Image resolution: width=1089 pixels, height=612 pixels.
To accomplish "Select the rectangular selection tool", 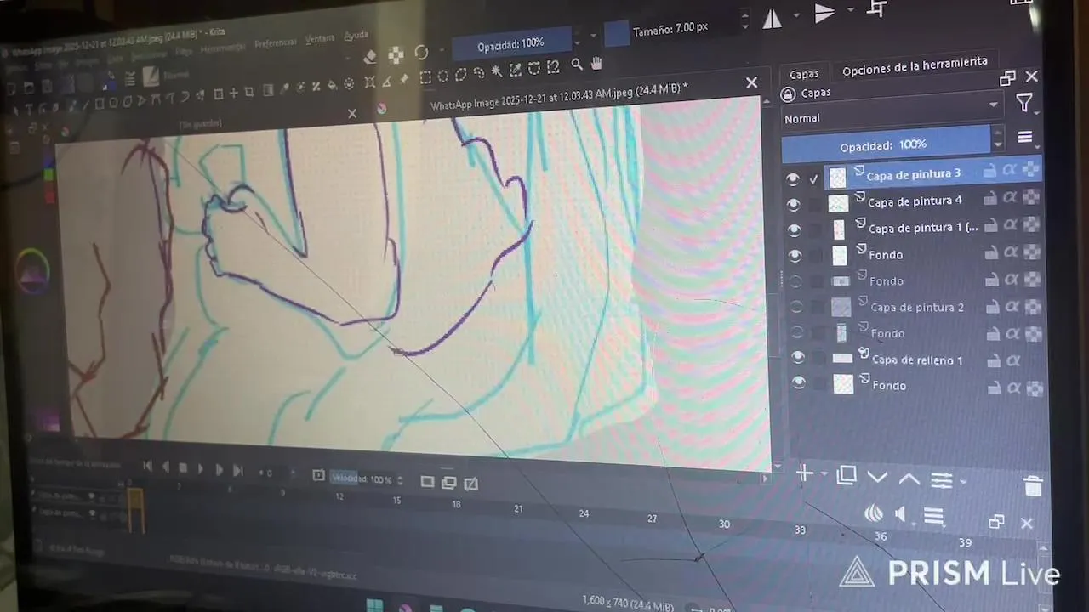I will (x=425, y=77).
